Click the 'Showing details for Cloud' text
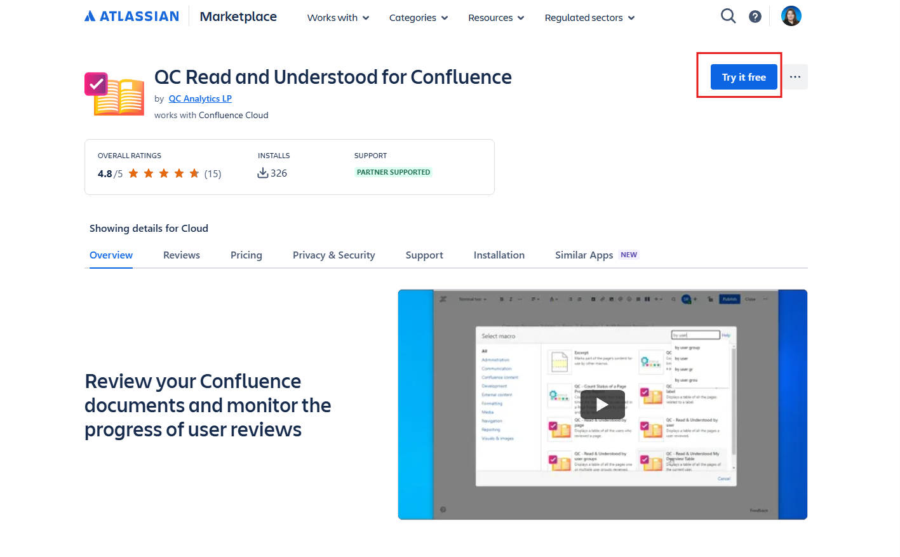900x557 pixels. (149, 229)
